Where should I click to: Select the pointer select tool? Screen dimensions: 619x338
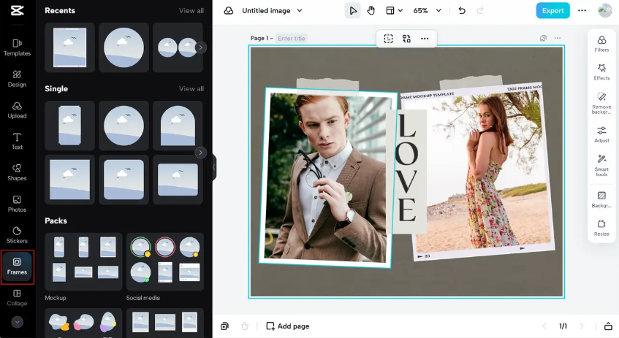pyautogui.click(x=353, y=11)
